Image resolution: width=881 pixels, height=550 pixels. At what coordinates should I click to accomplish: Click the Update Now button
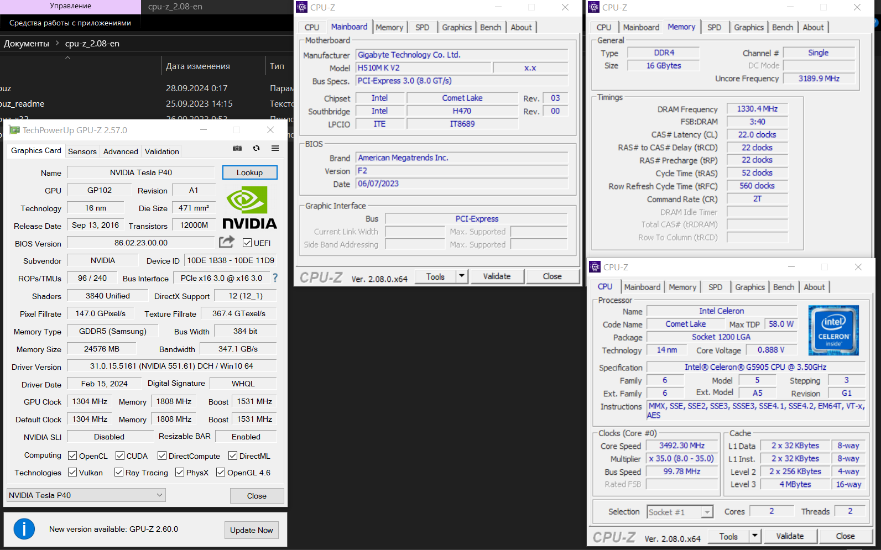point(252,530)
